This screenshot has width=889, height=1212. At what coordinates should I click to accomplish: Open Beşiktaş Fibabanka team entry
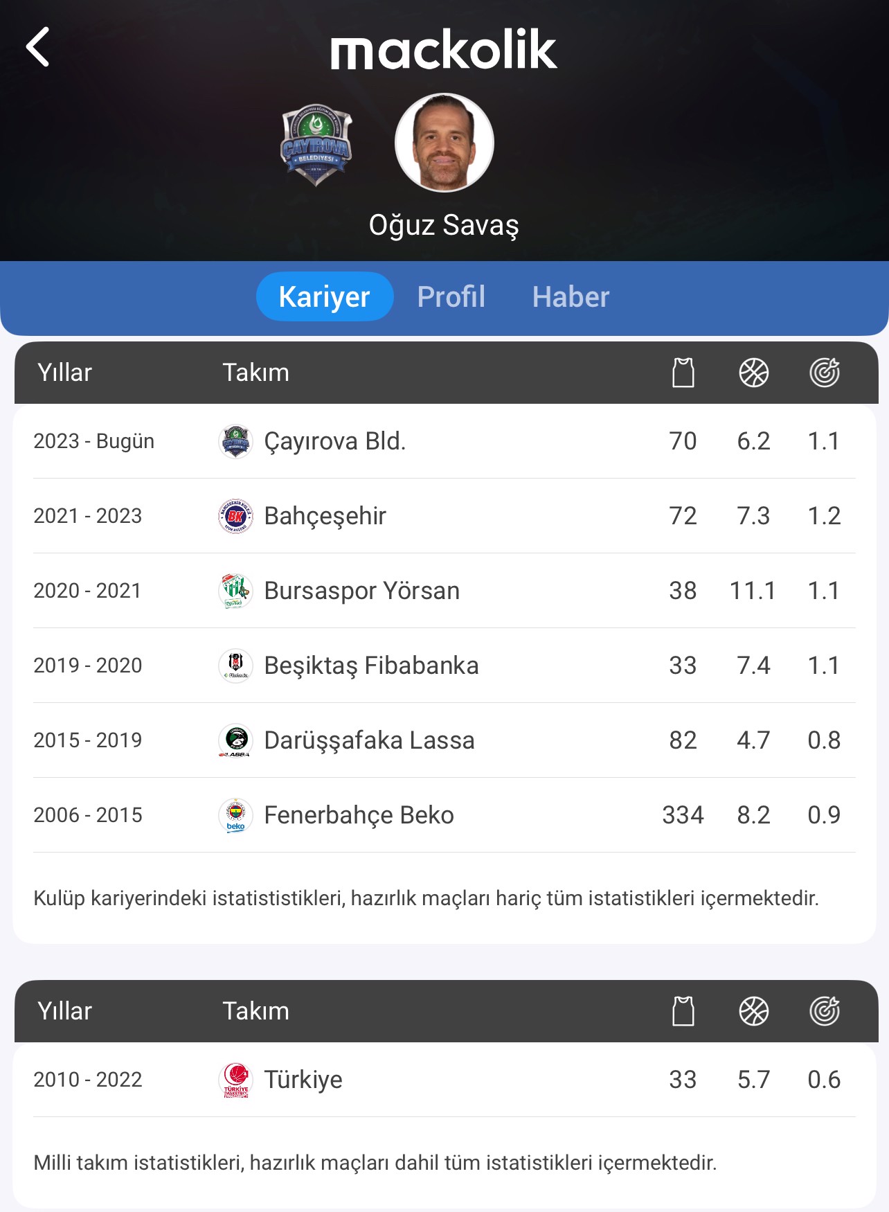(x=445, y=666)
